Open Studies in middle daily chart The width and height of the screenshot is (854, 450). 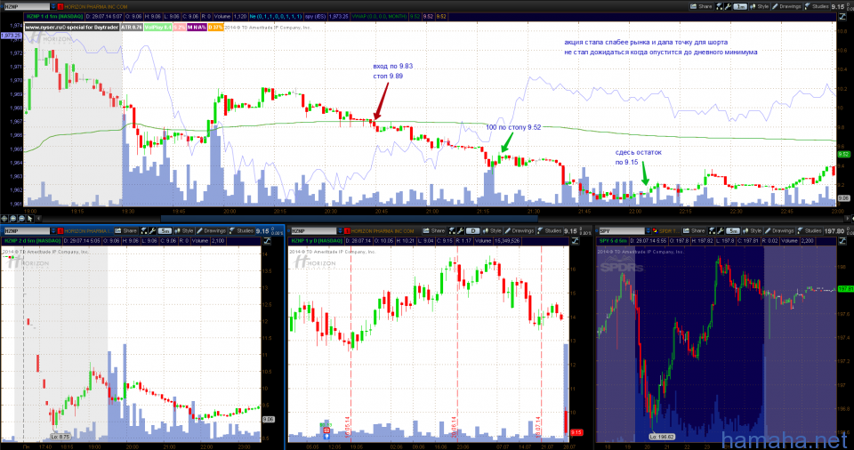550,231
